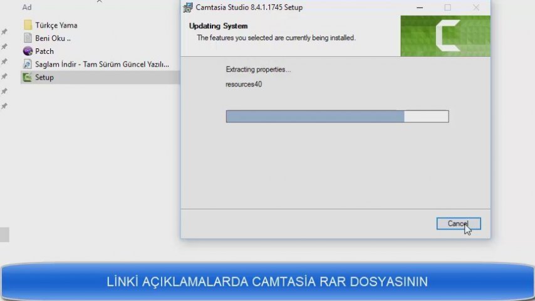Click the Updating System heading
The height and width of the screenshot is (301, 535).
click(x=219, y=26)
